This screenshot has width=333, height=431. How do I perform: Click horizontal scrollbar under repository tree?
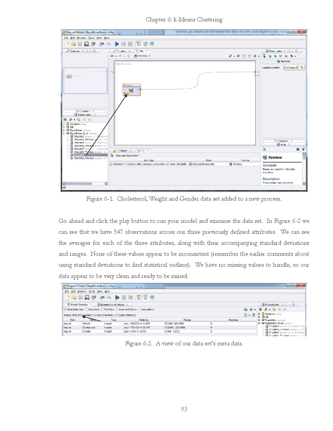point(85,183)
